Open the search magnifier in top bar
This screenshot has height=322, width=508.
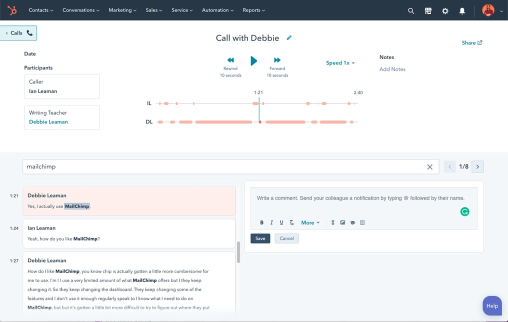pyautogui.click(x=411, y=10)
